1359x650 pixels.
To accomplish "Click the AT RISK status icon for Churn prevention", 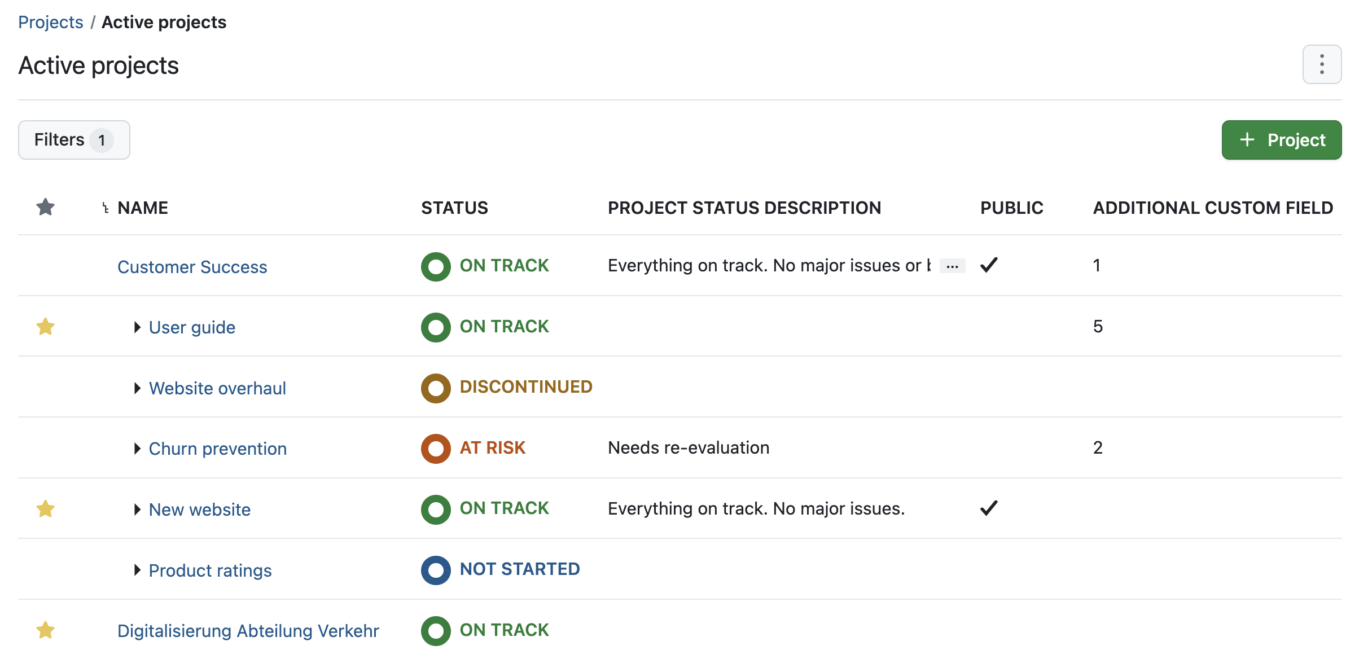I will click(x=435, y=448).
